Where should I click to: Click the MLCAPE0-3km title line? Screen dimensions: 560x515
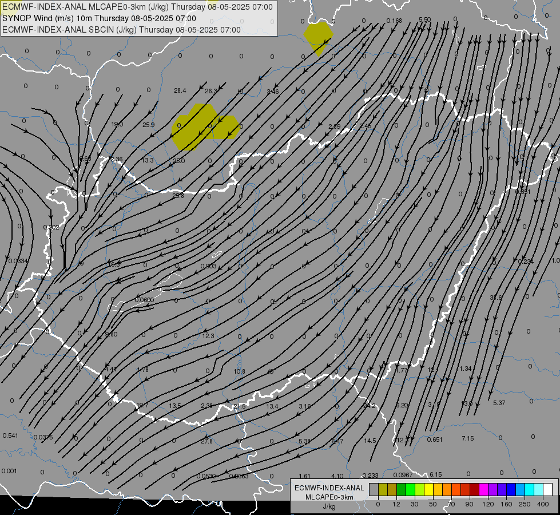click(137, 7)
